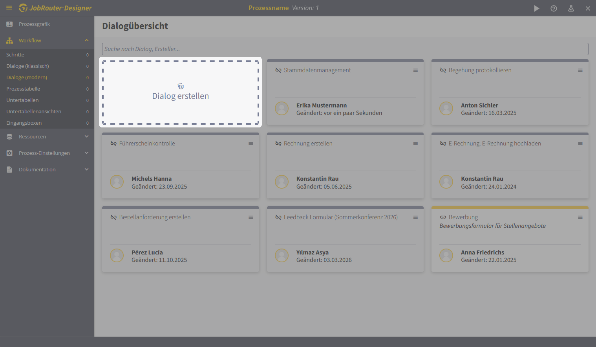Open the help question mark icon
Screen dimensions: 596x347
pos(554,8)
